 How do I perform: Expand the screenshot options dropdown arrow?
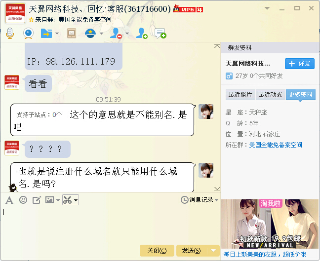click(76, 200)
